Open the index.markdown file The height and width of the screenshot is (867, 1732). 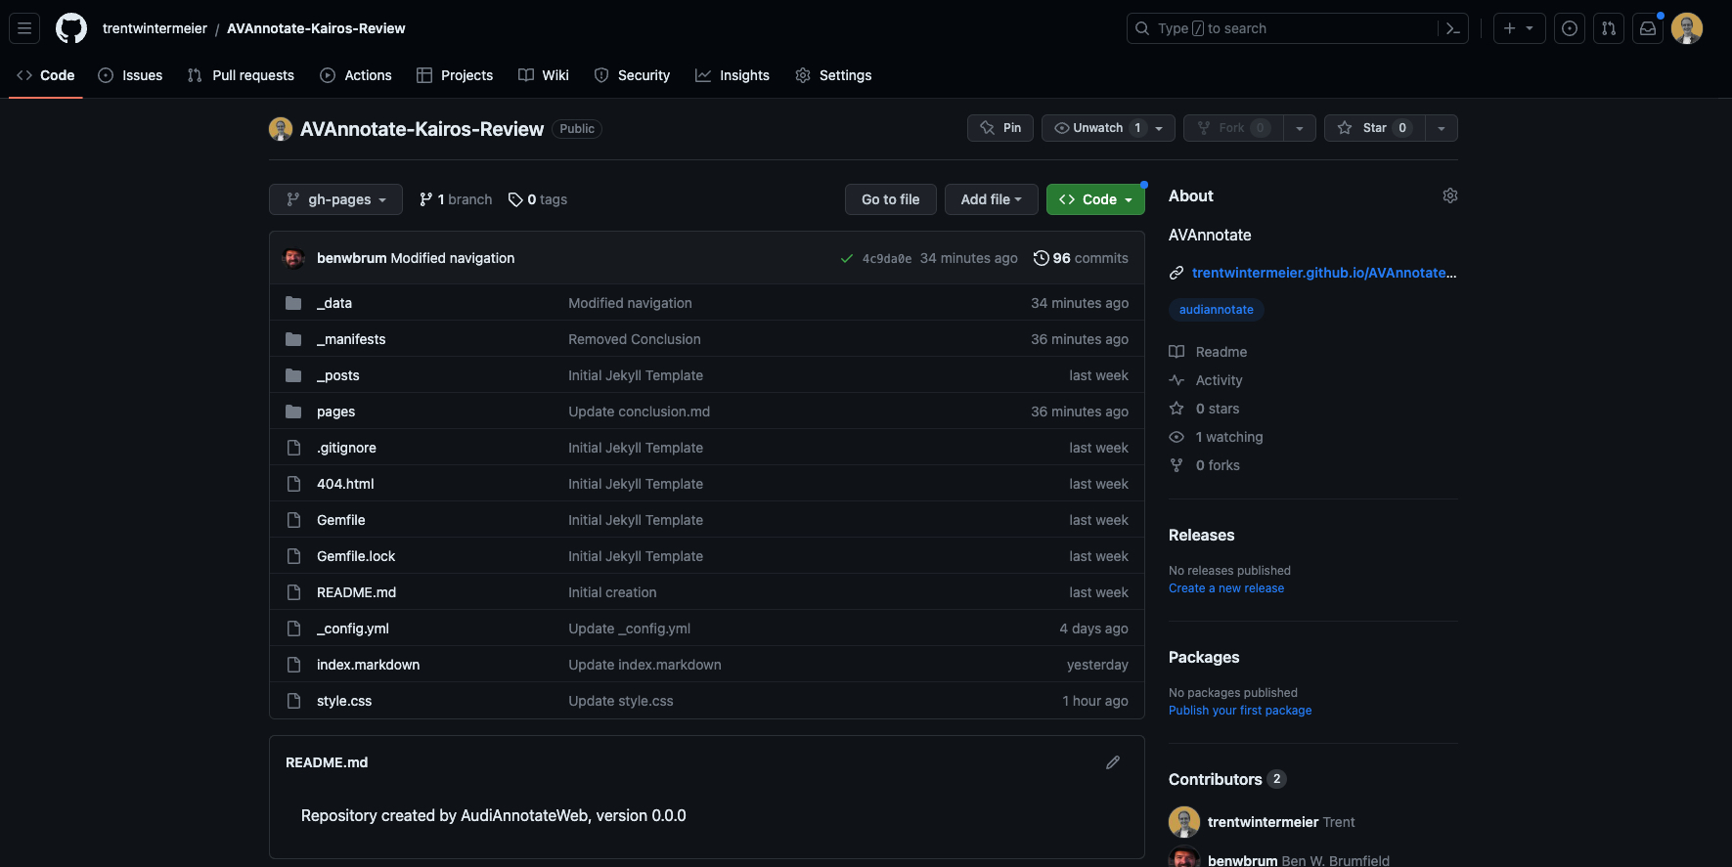pos(368,665)
